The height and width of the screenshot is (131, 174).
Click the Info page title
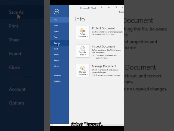click(x=80, y=19)
